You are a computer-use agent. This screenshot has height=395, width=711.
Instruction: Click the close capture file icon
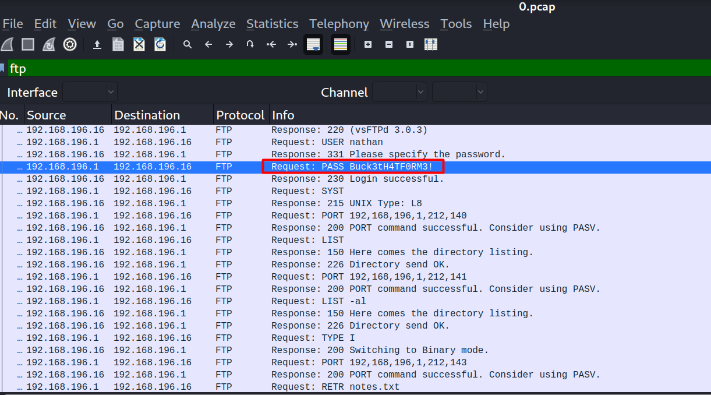point(139,44)
